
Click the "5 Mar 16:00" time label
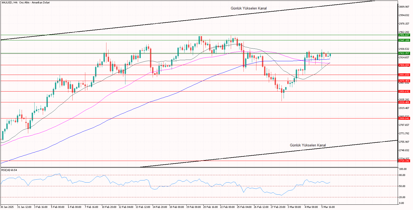[328, 207]
